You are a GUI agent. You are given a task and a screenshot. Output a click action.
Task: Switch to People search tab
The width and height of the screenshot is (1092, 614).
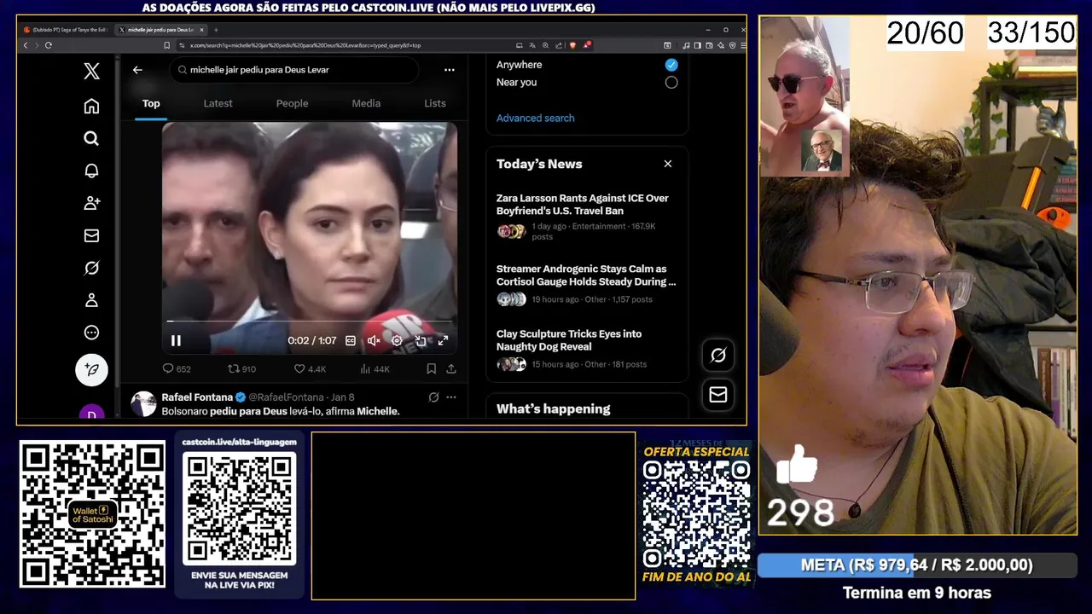292,103
